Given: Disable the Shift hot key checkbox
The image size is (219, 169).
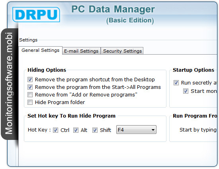Looking at the screenshot, I should click(95, 130).
